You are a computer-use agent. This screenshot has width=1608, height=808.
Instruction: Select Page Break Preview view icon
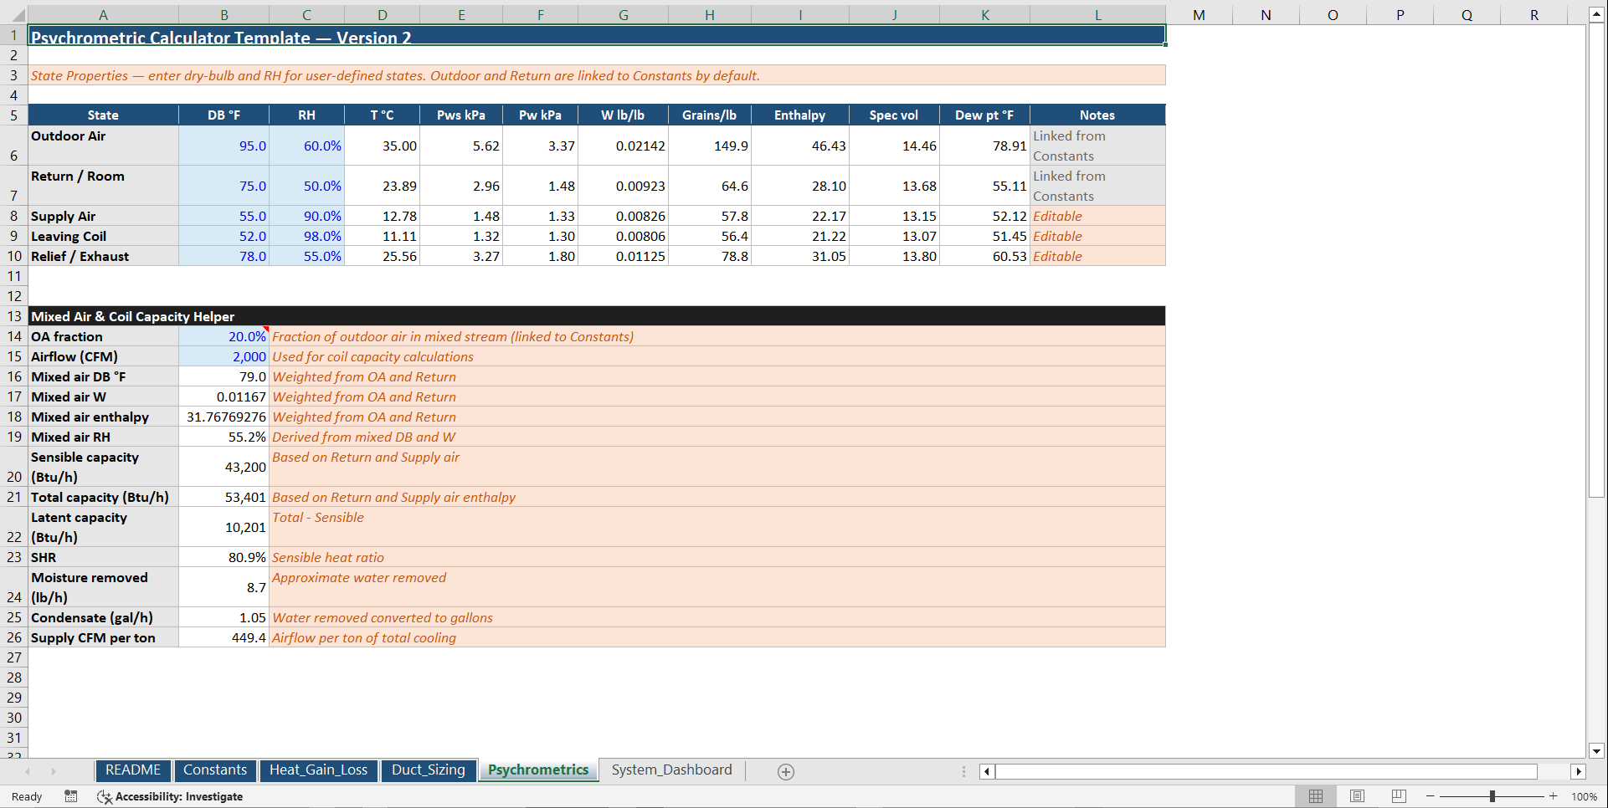(1398, 796)
